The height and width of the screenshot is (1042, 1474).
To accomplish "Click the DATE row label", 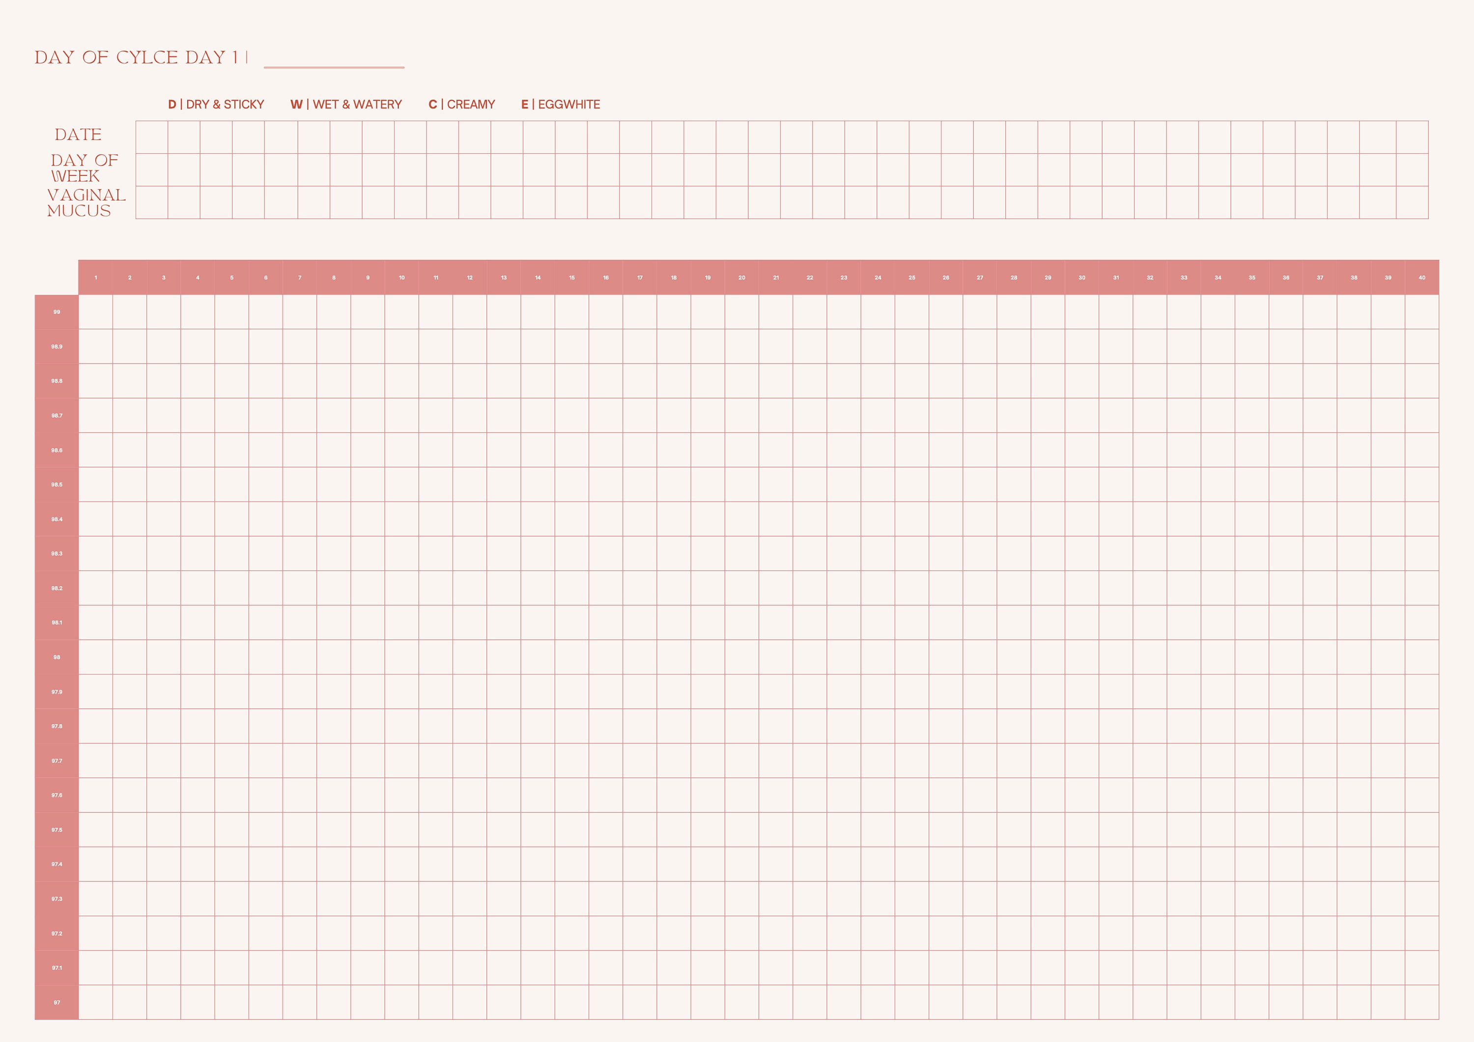I will [78, 135].
